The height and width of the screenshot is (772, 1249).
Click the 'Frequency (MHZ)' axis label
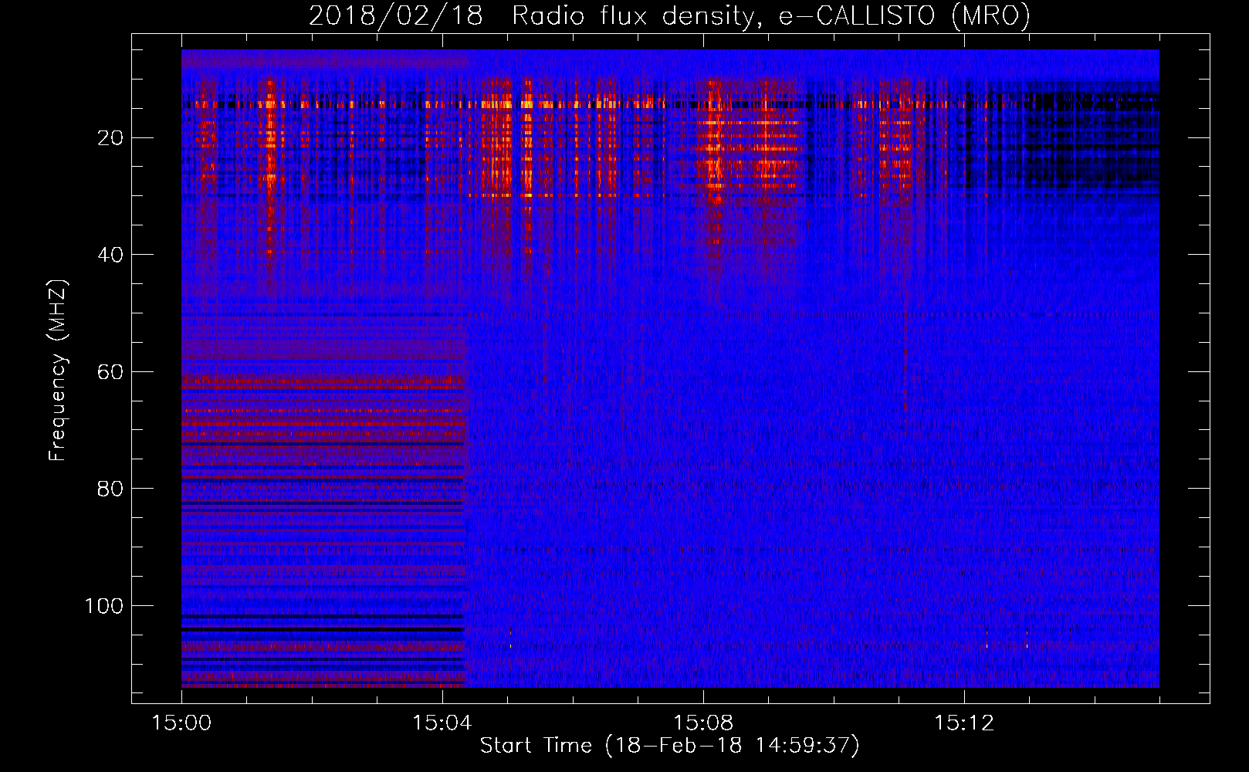(58, 371)
